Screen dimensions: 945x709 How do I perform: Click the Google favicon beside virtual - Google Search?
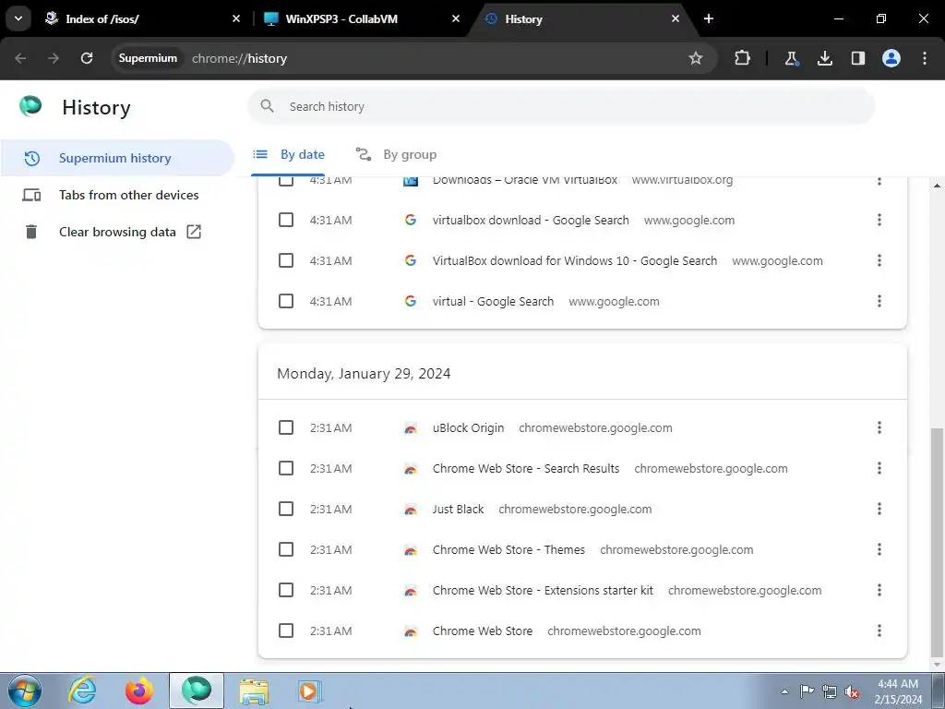click(411, 301)
